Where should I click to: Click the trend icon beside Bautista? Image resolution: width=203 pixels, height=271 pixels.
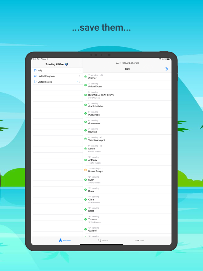86,130
